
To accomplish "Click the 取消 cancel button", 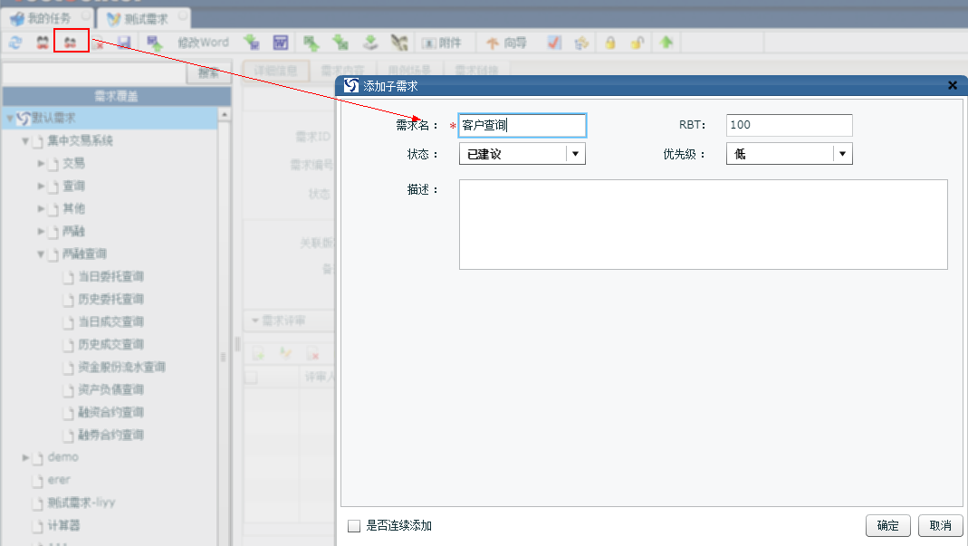I will (x=940, y=526).
